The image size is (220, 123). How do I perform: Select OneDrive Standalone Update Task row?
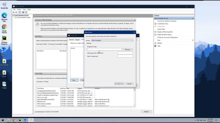coord(85,95)
